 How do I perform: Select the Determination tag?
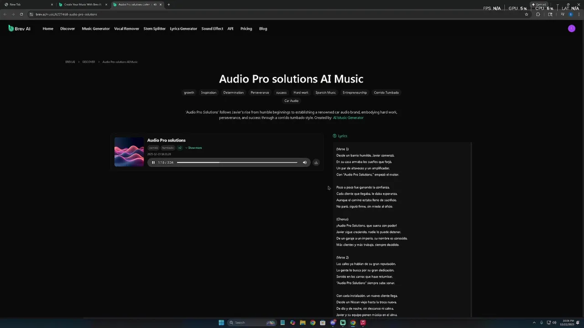click(234, 92)
